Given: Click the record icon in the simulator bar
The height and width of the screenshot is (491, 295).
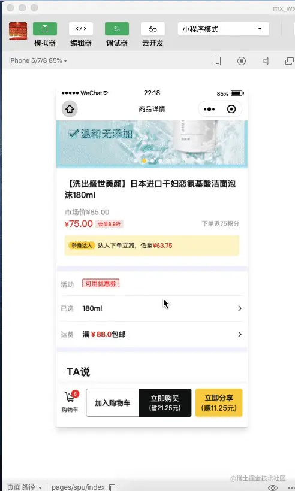Looking at the screenshot, I should click(x=242, y=61).
